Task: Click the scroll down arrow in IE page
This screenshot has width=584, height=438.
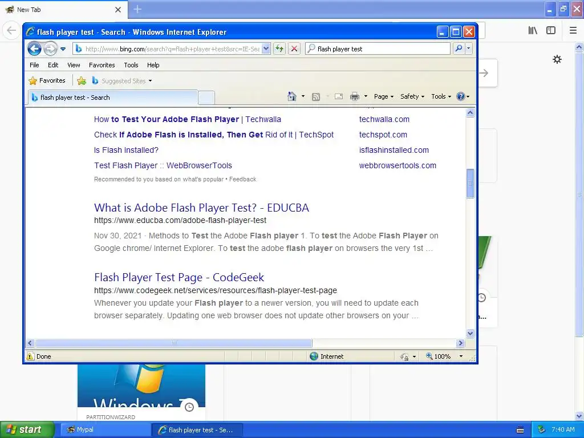Action: point(470,333)
